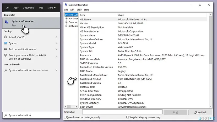Enable Search selected category only checkbox
The height and width of the screenshot is (122, 217).
65,117
